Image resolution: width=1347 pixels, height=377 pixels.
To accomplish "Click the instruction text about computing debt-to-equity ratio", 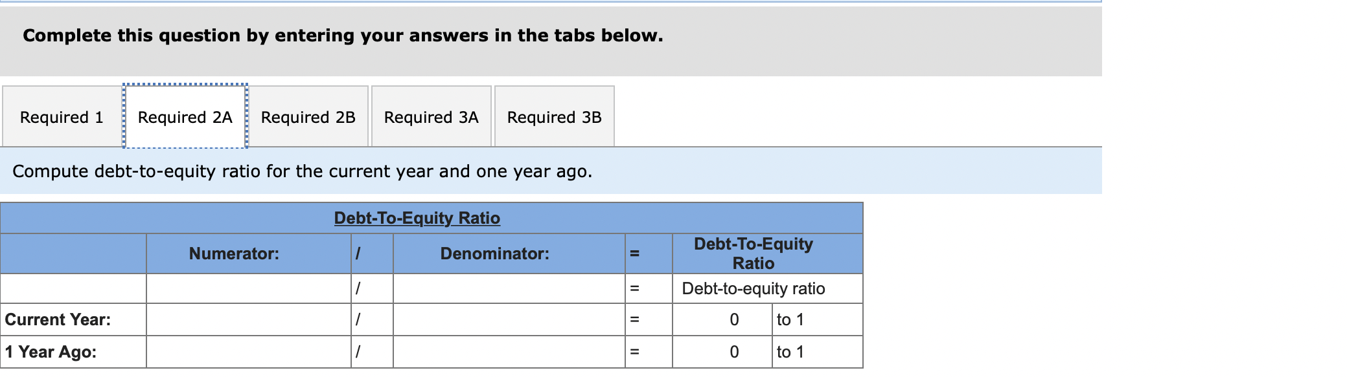I will pos(302,171).
